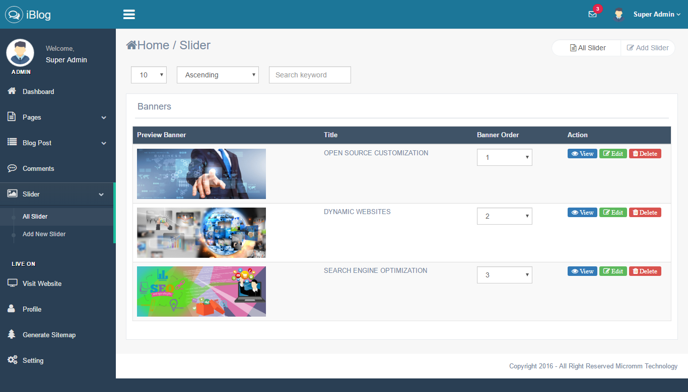Screen dimensions: 688x392
Task: Open the mail notifications envelope icon
Action: (x=592, y=15)
